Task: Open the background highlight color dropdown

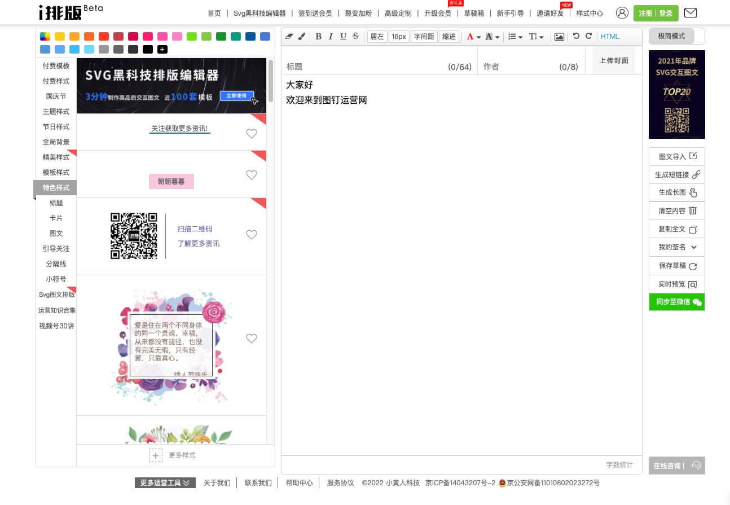Action: (492, 37)
